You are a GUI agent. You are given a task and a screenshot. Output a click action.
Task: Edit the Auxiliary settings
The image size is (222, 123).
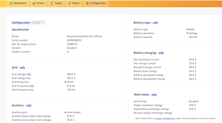coord(29,105)
